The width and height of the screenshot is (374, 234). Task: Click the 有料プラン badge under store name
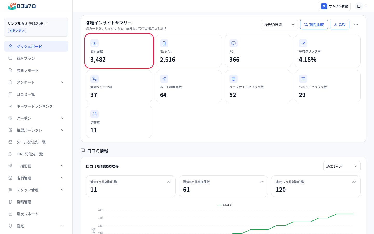pos(17,31)
